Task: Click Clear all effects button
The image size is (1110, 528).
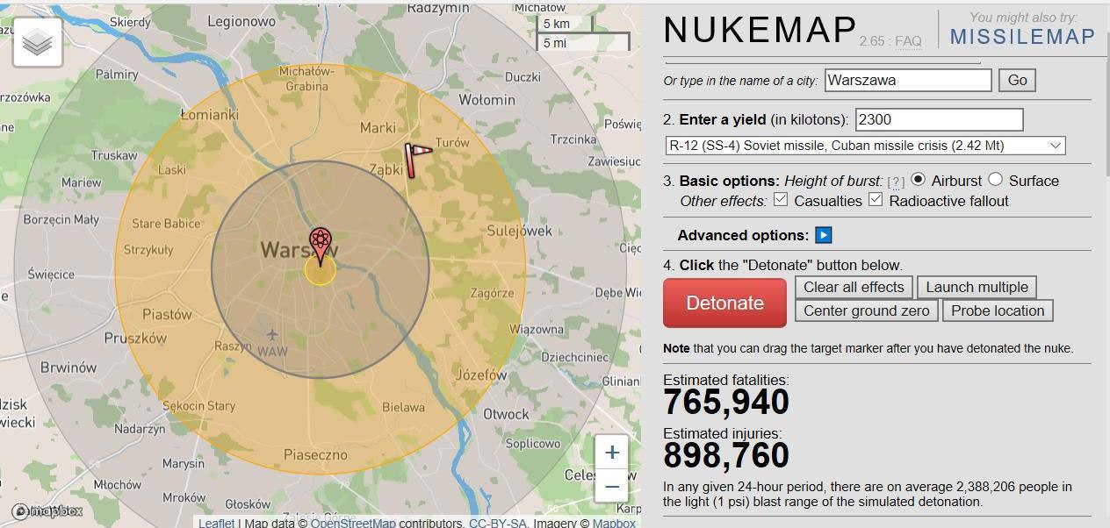Action: (854, 287)
